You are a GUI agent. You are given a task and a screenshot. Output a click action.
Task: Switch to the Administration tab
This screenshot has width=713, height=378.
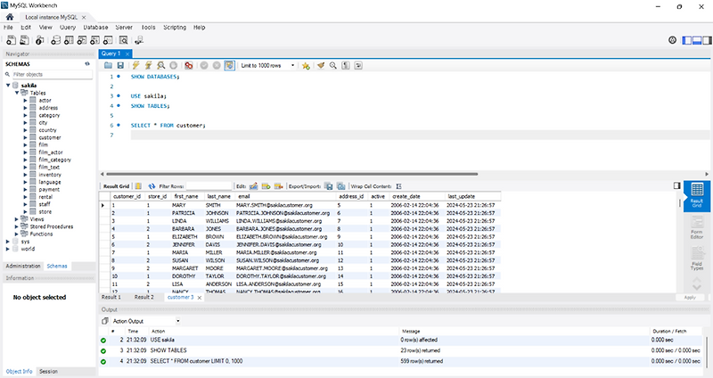point(23,266)
